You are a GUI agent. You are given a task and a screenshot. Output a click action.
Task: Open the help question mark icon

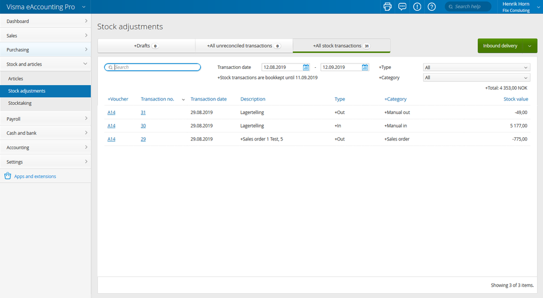[x=432, y=7]
